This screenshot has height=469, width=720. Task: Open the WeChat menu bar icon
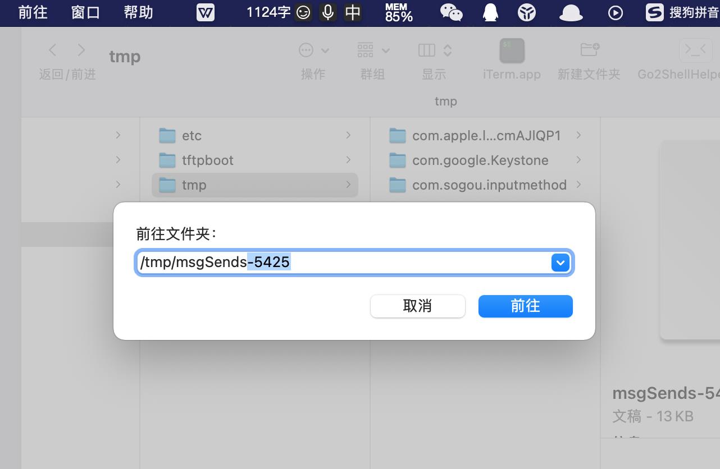[451, 12]
